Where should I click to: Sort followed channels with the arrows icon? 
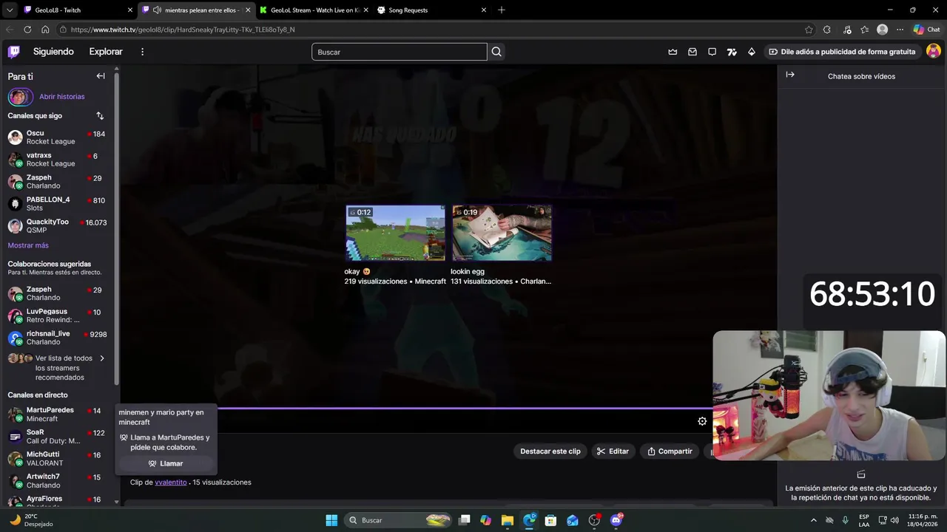click(100, 116)
